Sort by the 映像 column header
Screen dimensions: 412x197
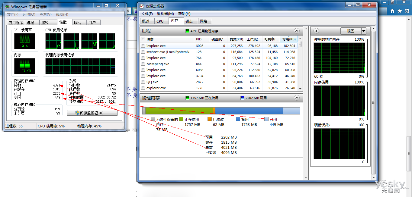pyautogui.click(x=169, y=39)
